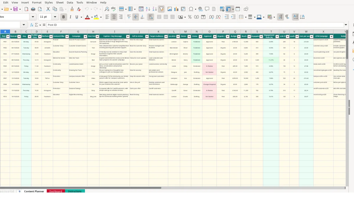This screenshot has width=354, height=199.
Task: Apply the blue border color
Action: (x=259, y=17)
